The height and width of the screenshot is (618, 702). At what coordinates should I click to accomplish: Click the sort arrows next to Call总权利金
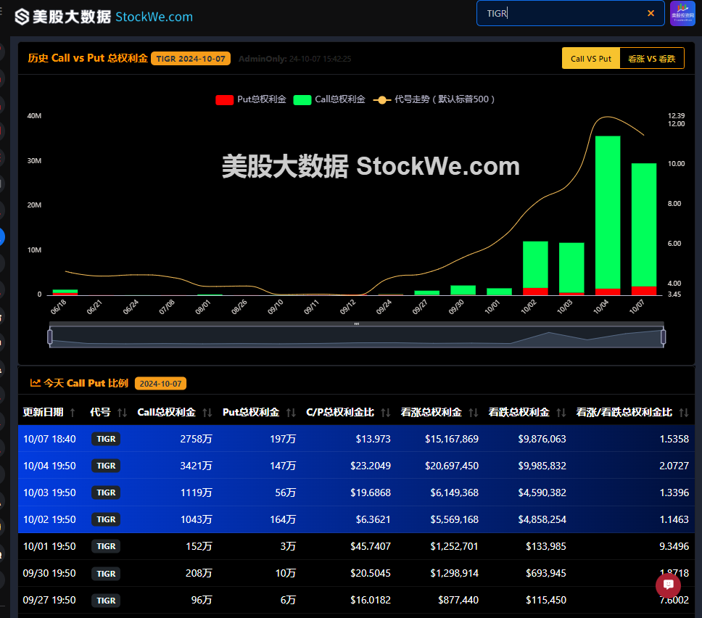(x=207, y=413)
